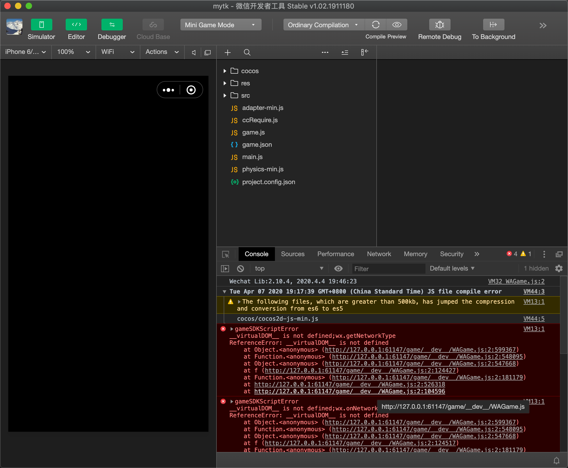Click the Preview eye icon
Viewport: 568px width, 468px height.
[396, 25]
